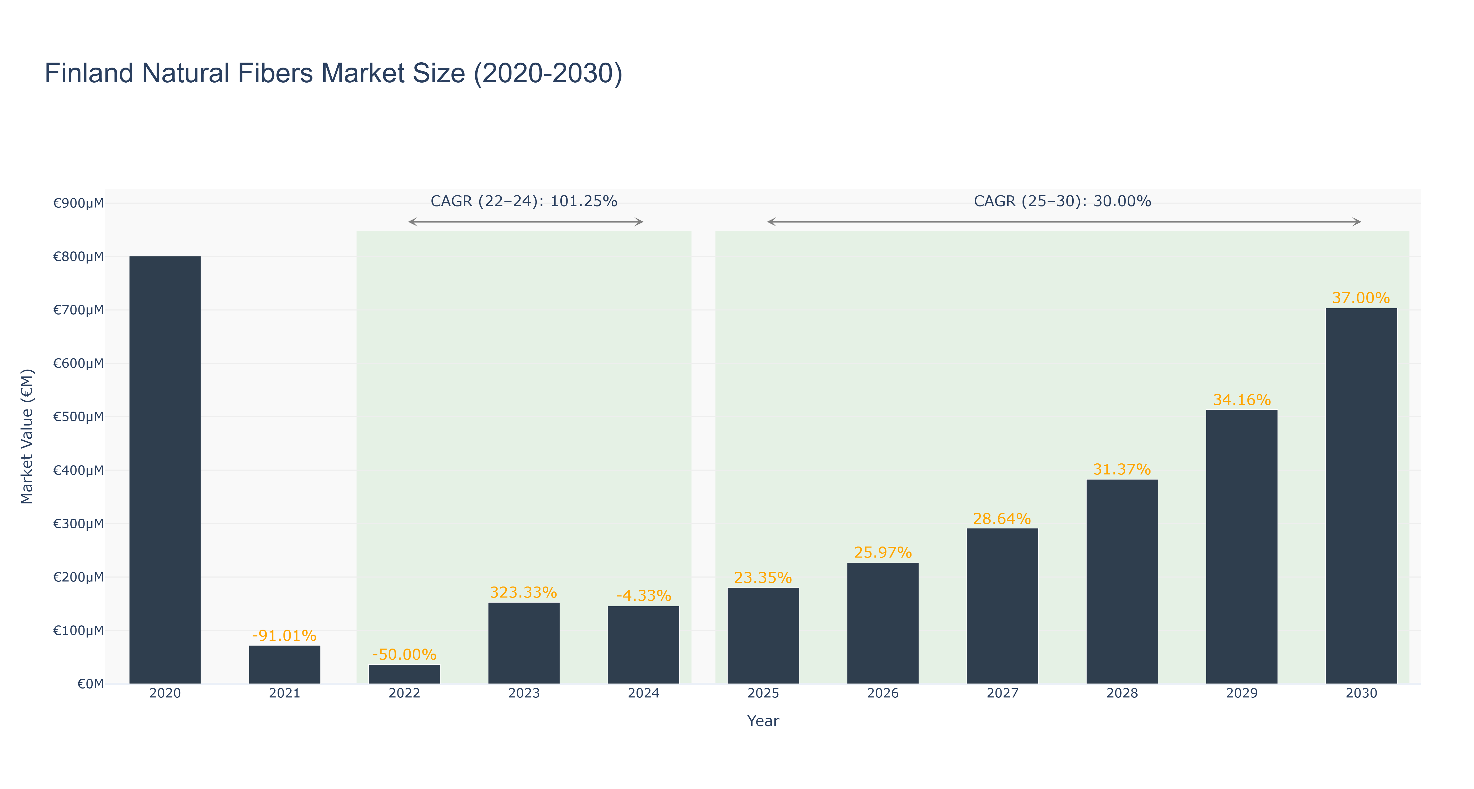Click the 2021 bar in the chart

pyautogui.click(x=284, y=664)
